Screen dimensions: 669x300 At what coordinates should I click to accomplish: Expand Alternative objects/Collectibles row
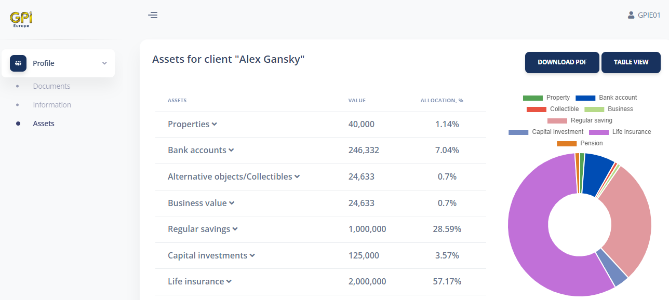coord(234,176)
